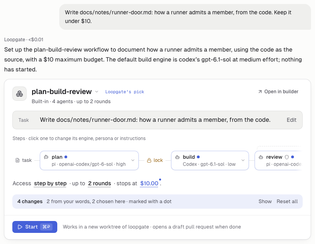Viewport: 315px width, 244px height.
Task: Select the build step card
Action: click(x=210, y=160)
